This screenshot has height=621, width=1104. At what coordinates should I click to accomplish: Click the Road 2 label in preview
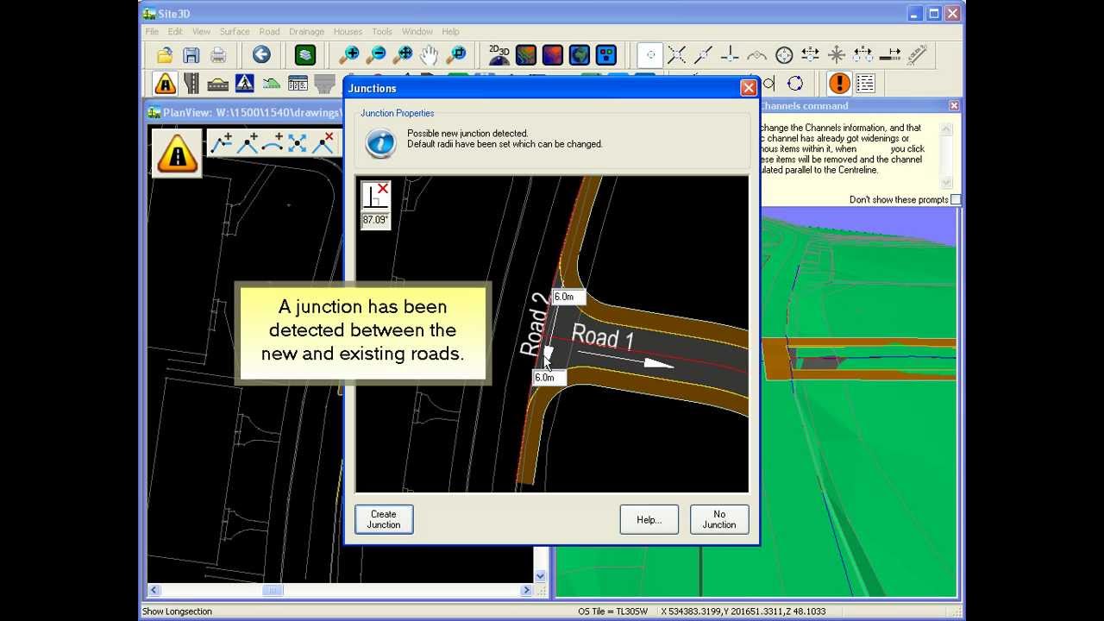[534, 325]
